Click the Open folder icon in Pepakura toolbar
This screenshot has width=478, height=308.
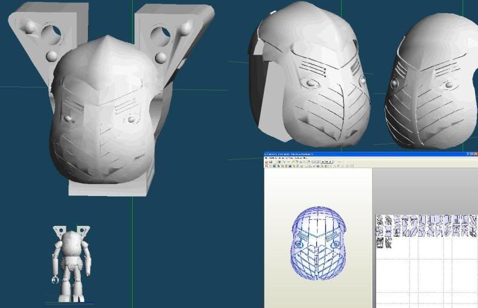pyautogui.click(x=266, y=162)
